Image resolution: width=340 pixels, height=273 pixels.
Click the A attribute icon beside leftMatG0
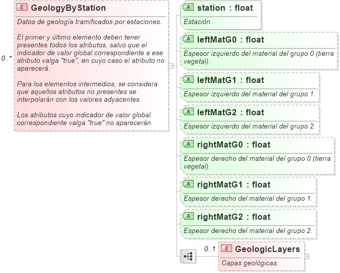pos(188,39)
